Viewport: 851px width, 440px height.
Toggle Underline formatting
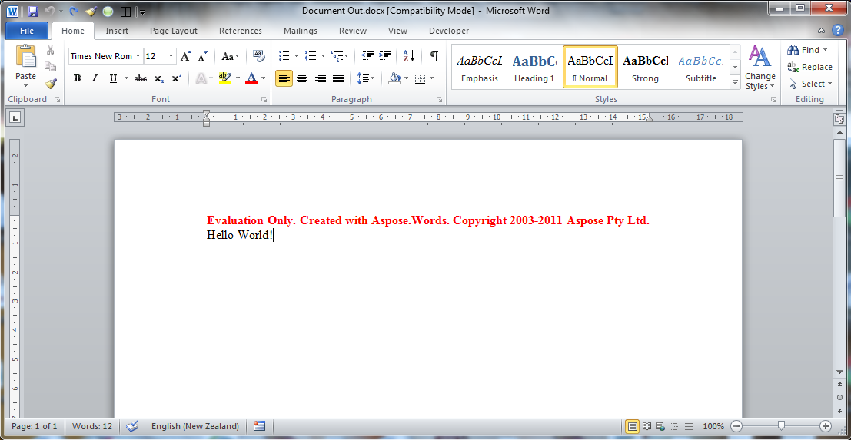click(x=113, y=78)
